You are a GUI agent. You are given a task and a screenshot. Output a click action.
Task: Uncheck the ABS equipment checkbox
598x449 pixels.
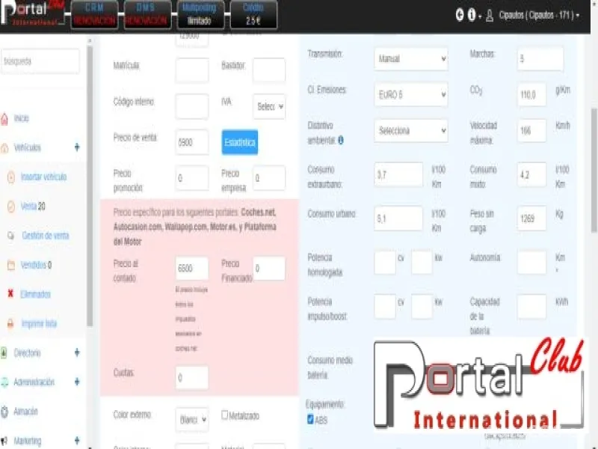pos(311,420)
